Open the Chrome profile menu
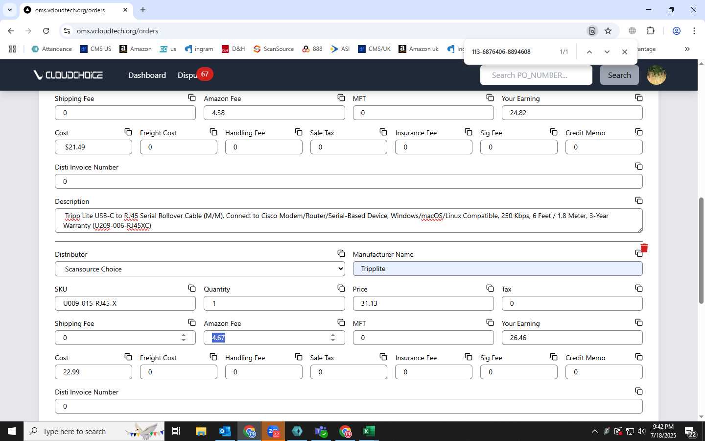Viewport: 705px width, 441px height. (x=677, y=31)
